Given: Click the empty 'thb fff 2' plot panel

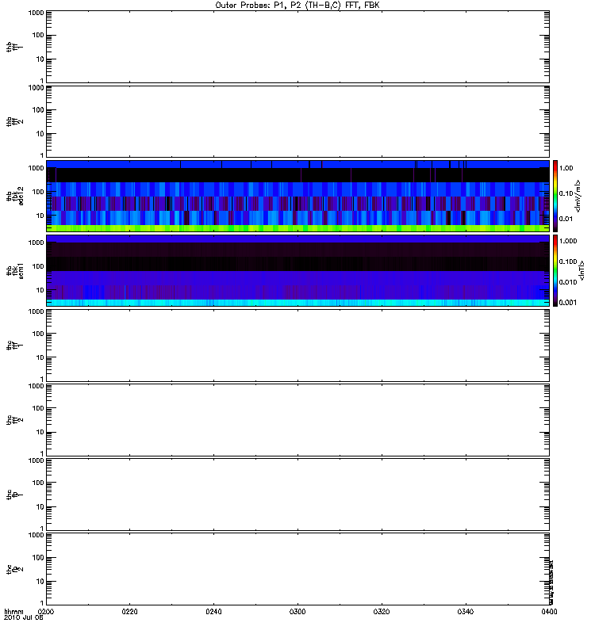Looking at the screenshot, I should 297,122.
